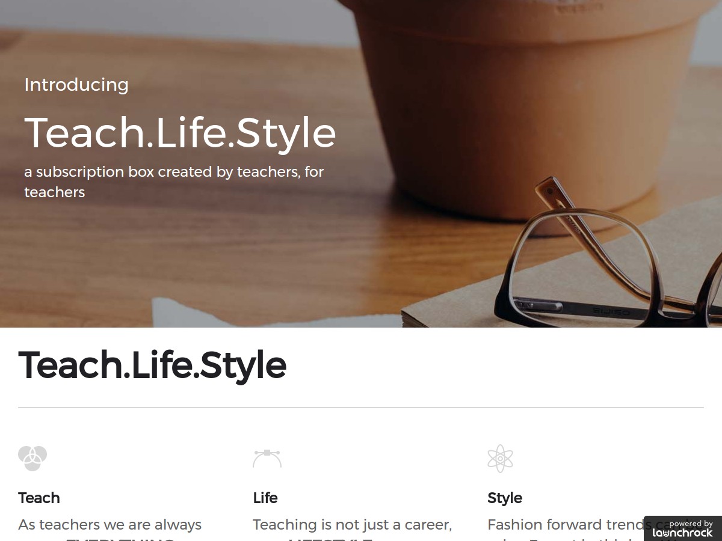Select the Teach column heading
Screen dimensions: 722x541
(39, 498)
